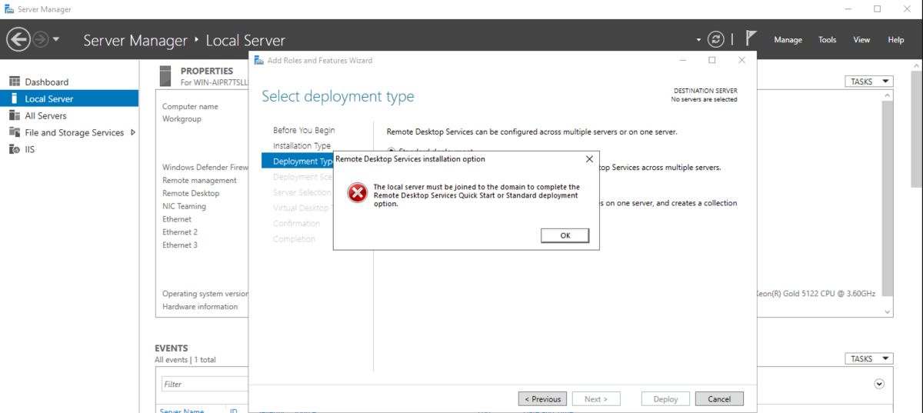Viewport: 923px width, 413px height.
Task: Click the server icon in the Properties header
Action: click(165, 76)
